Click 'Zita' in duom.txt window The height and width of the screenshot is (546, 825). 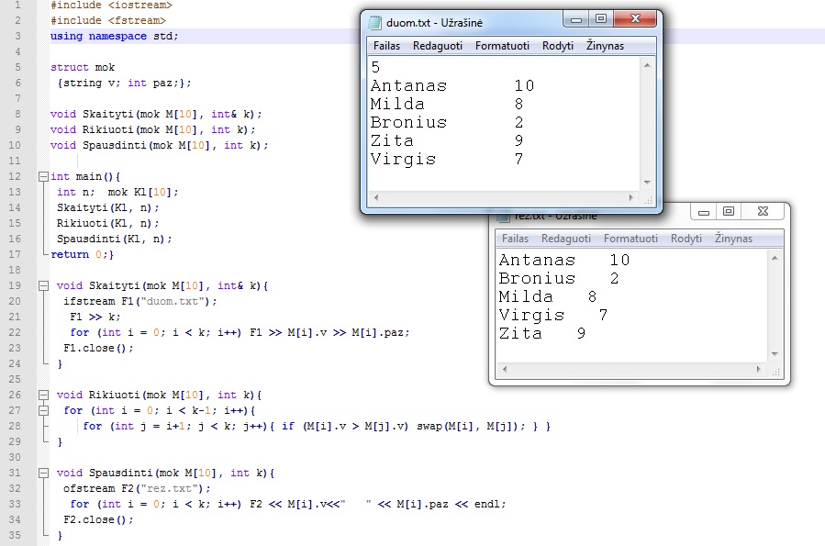point(392,141)
